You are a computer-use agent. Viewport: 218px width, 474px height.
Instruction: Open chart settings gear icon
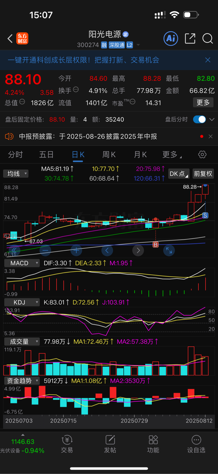[x=202, y=155]
